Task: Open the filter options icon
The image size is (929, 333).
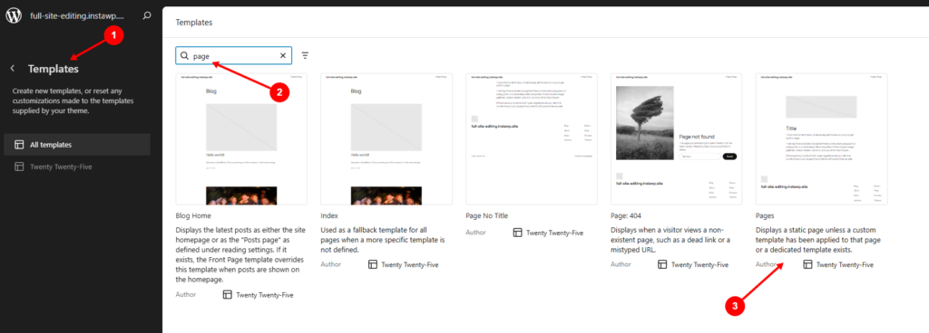Action: (x=305, y=55)
